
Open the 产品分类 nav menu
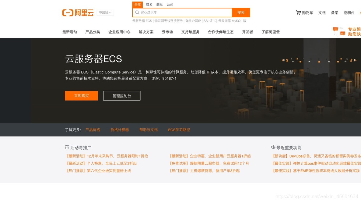[x=93, y=32]
